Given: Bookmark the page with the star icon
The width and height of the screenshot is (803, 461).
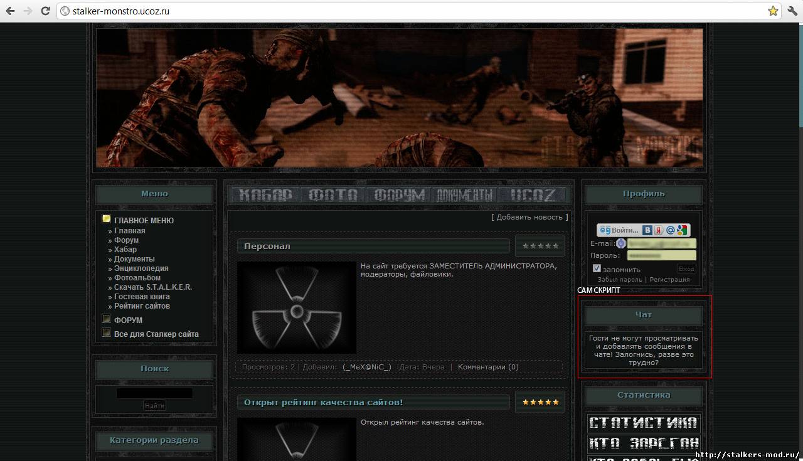Looking at the screenshot, I should click(773, 11).
